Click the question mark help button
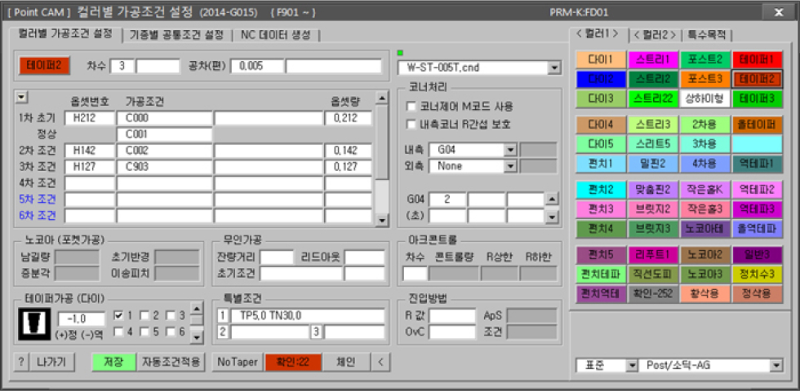Viewport: 800px width, 391px height. 20,362
